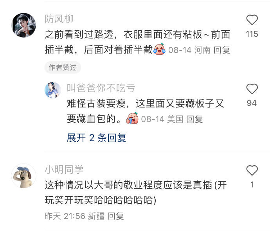Image resolution: width=270 pixels, height=234 pixels.
Task: Open 小明同学's dog avatar
Action: 23,176
